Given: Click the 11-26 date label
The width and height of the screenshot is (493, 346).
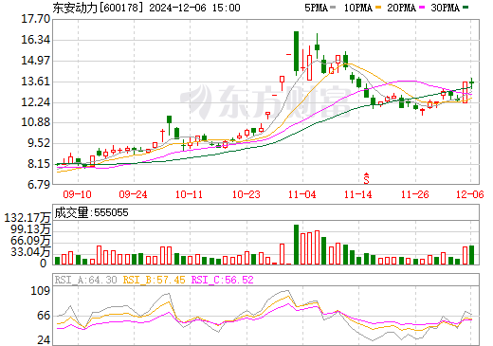Looking at the screenshot, I should click(415, 194).
